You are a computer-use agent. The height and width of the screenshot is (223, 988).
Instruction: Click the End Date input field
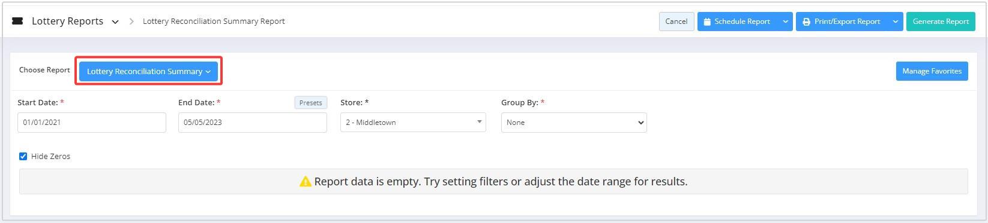coord(253,122)
